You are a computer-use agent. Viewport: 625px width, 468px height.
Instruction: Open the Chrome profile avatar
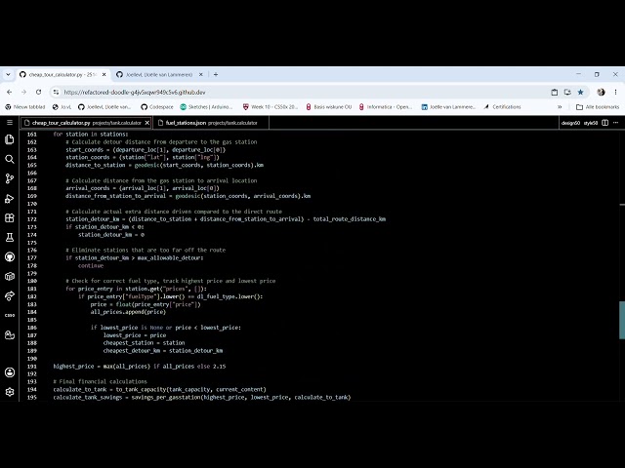pos(601,92)
